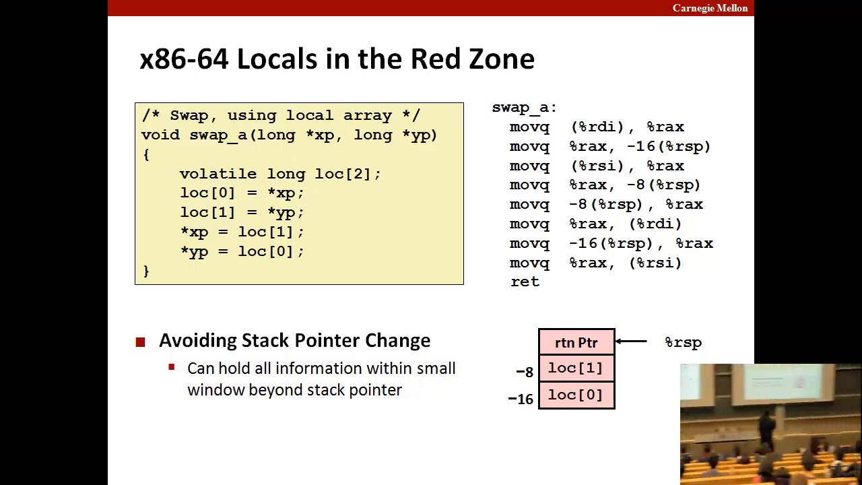Click the 'movq %rax, -8(%rsp)' instruction
The width and height of the screenshot is (862, 485).
point(605,185)
